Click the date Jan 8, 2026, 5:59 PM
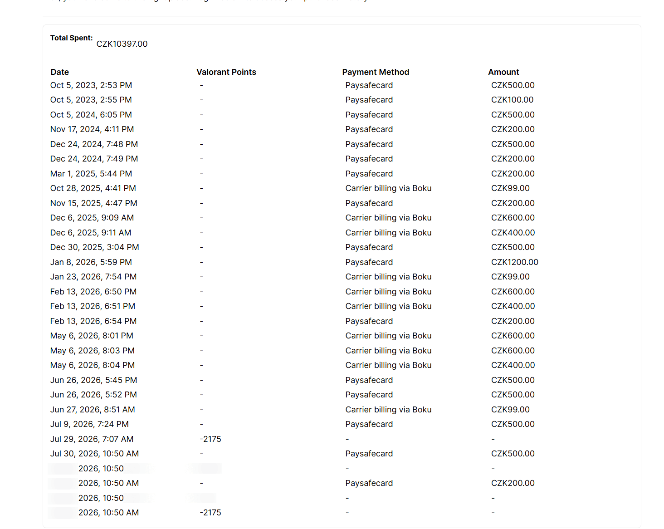Image resolution: width=664 pixels, height=529 pixels. (x=91, y=262)
